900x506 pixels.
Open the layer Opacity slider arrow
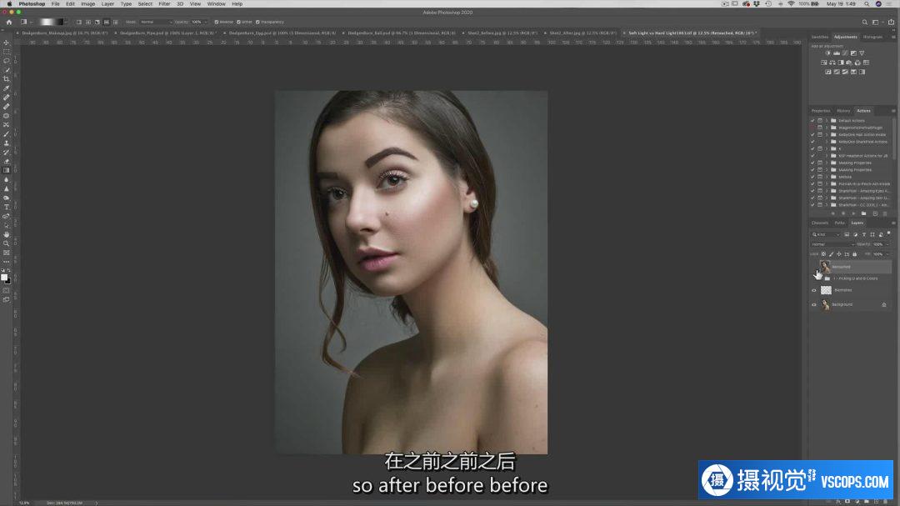[887, 244]
